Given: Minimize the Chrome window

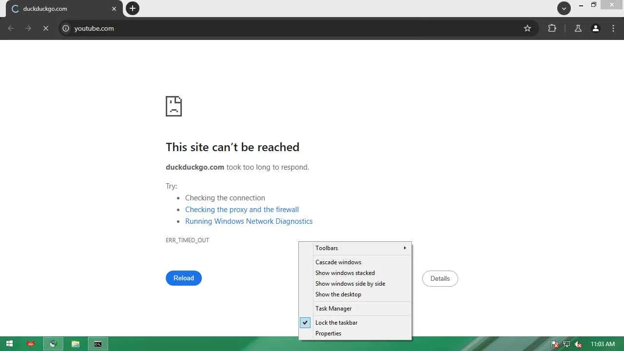Looking at the screenshot, I should coord(581,5).
